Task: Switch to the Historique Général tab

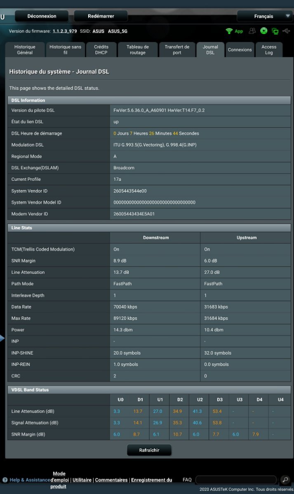Action: point(25,50)
